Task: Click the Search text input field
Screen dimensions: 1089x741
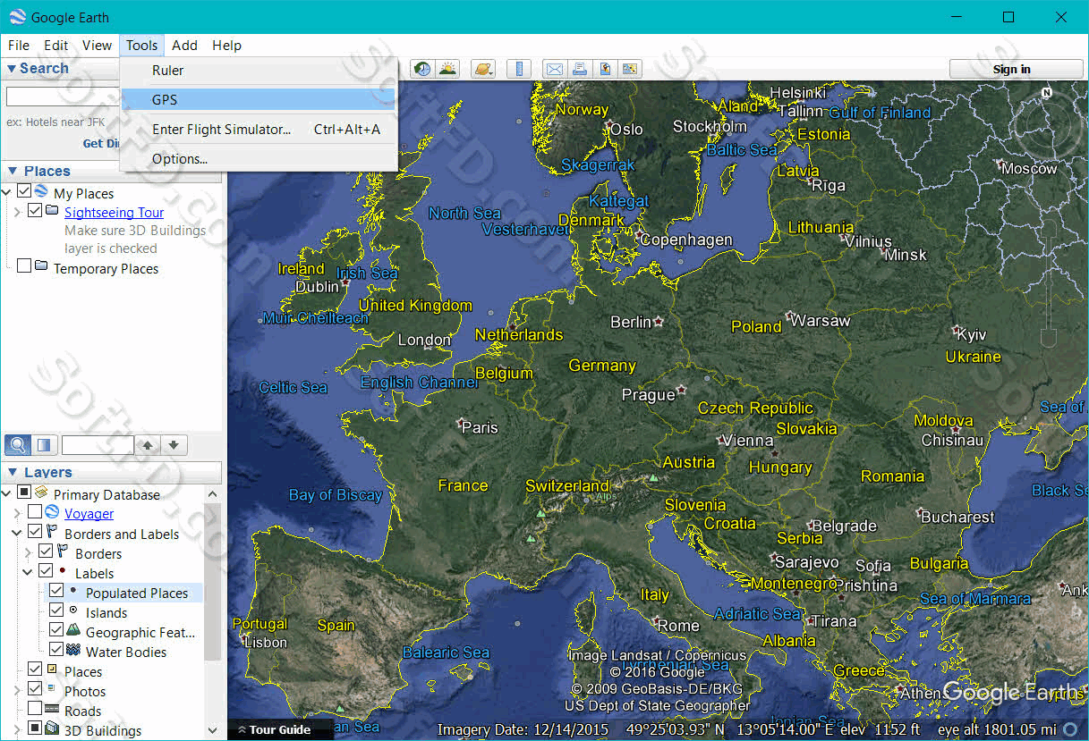Action: 63,97
